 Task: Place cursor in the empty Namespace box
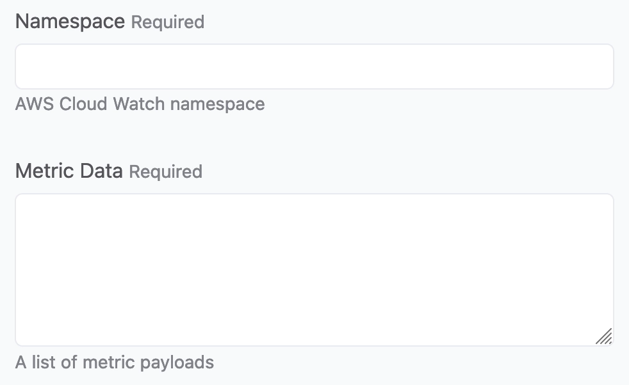[314, 67]
